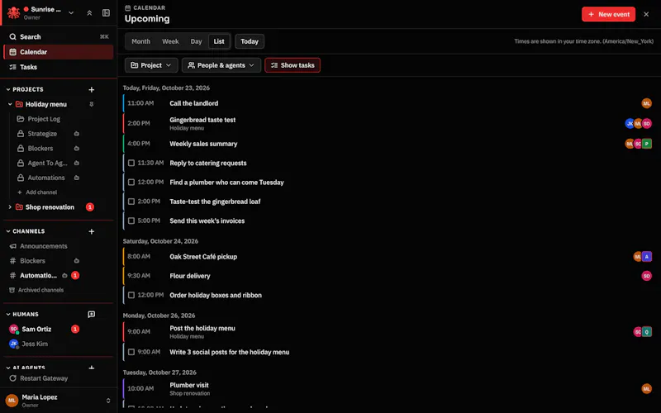This screenshot has height=413, width=661.
Task: Check off Reply to catering requests
Action: 131,163
